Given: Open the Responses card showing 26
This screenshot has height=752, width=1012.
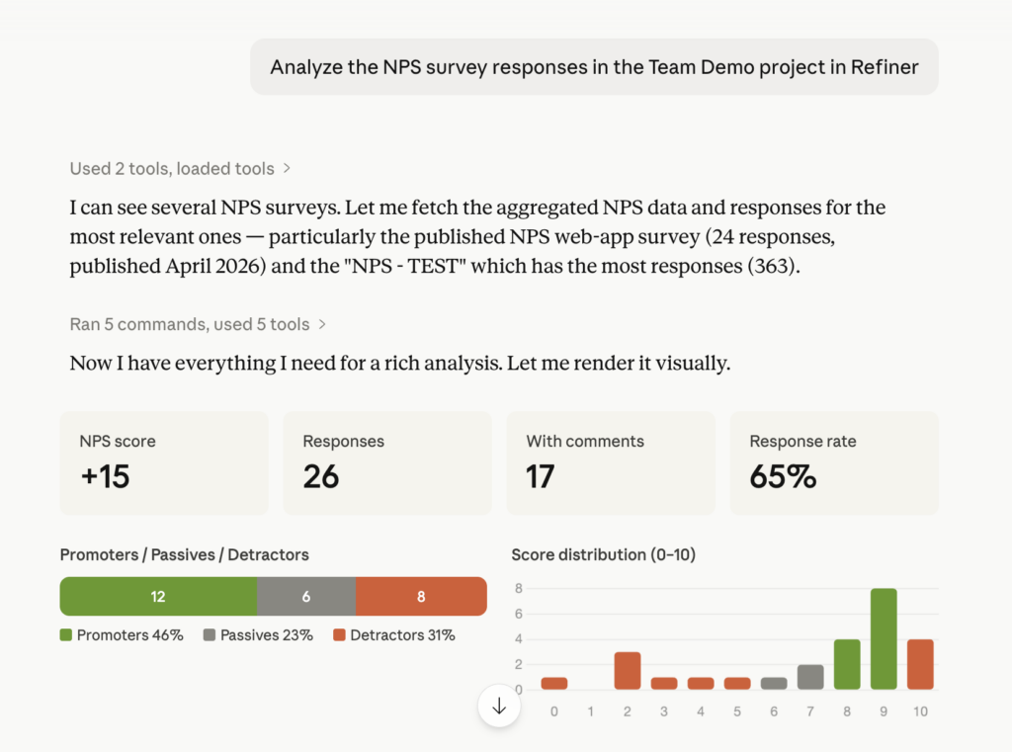Looking at the screenshot, I should (387, 463).
